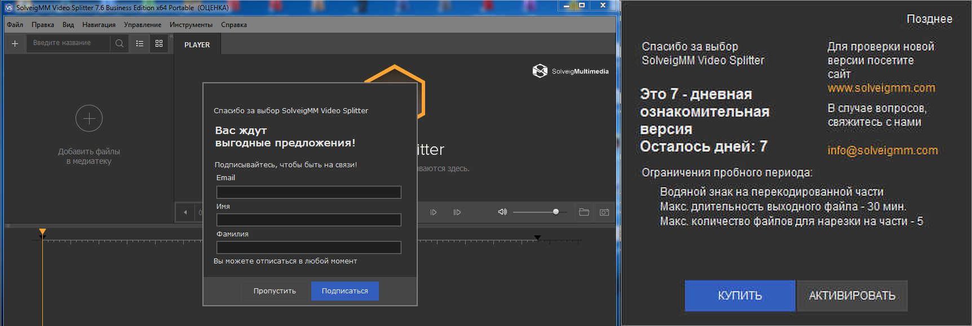
Task: Open the Инструменты menu
Action: tap(191, 25)
